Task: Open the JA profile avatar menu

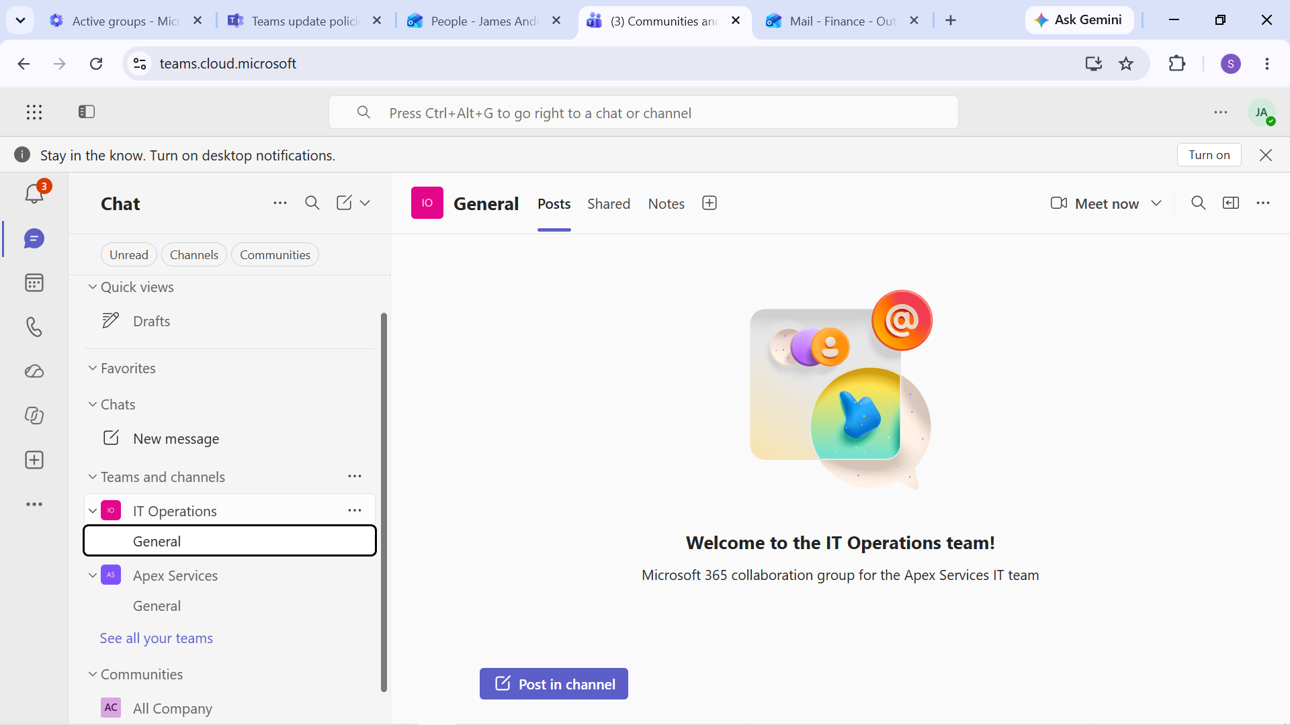Action: tap(1261, 112)
